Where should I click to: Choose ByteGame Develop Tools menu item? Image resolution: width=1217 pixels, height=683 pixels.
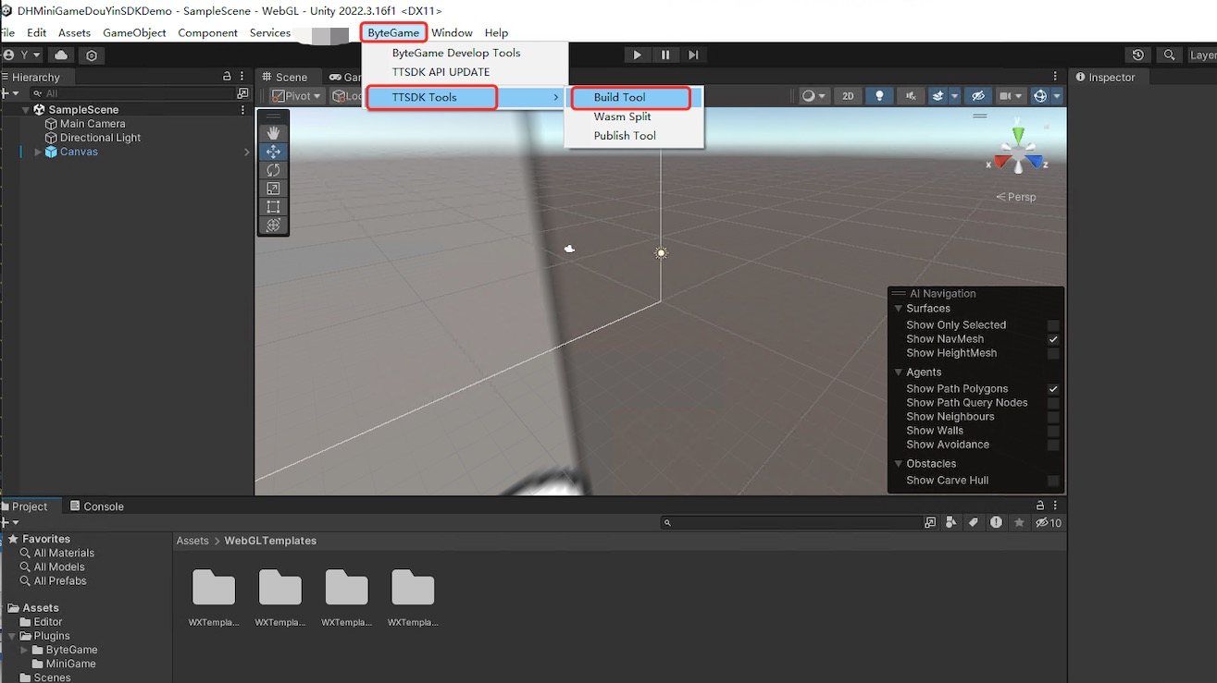[x=456, y=53]
